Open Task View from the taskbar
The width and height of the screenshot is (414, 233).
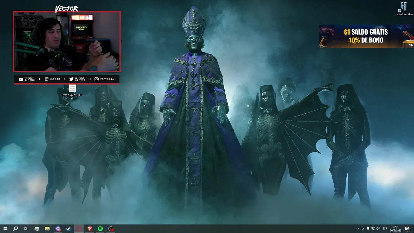pyautogui.click(x=26, y=229)
